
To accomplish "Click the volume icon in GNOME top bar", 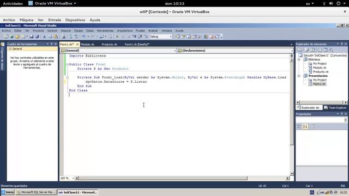I will pos(331,3).
